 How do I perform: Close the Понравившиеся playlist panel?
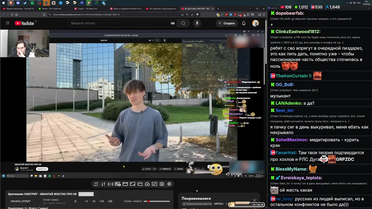coord(255,201)
